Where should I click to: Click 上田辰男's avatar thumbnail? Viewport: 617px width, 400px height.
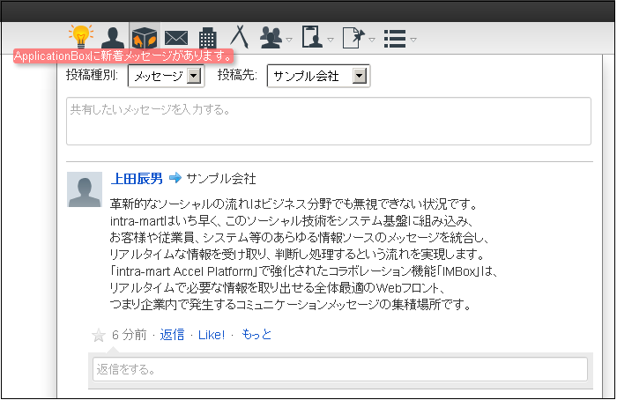pos(85,189)
